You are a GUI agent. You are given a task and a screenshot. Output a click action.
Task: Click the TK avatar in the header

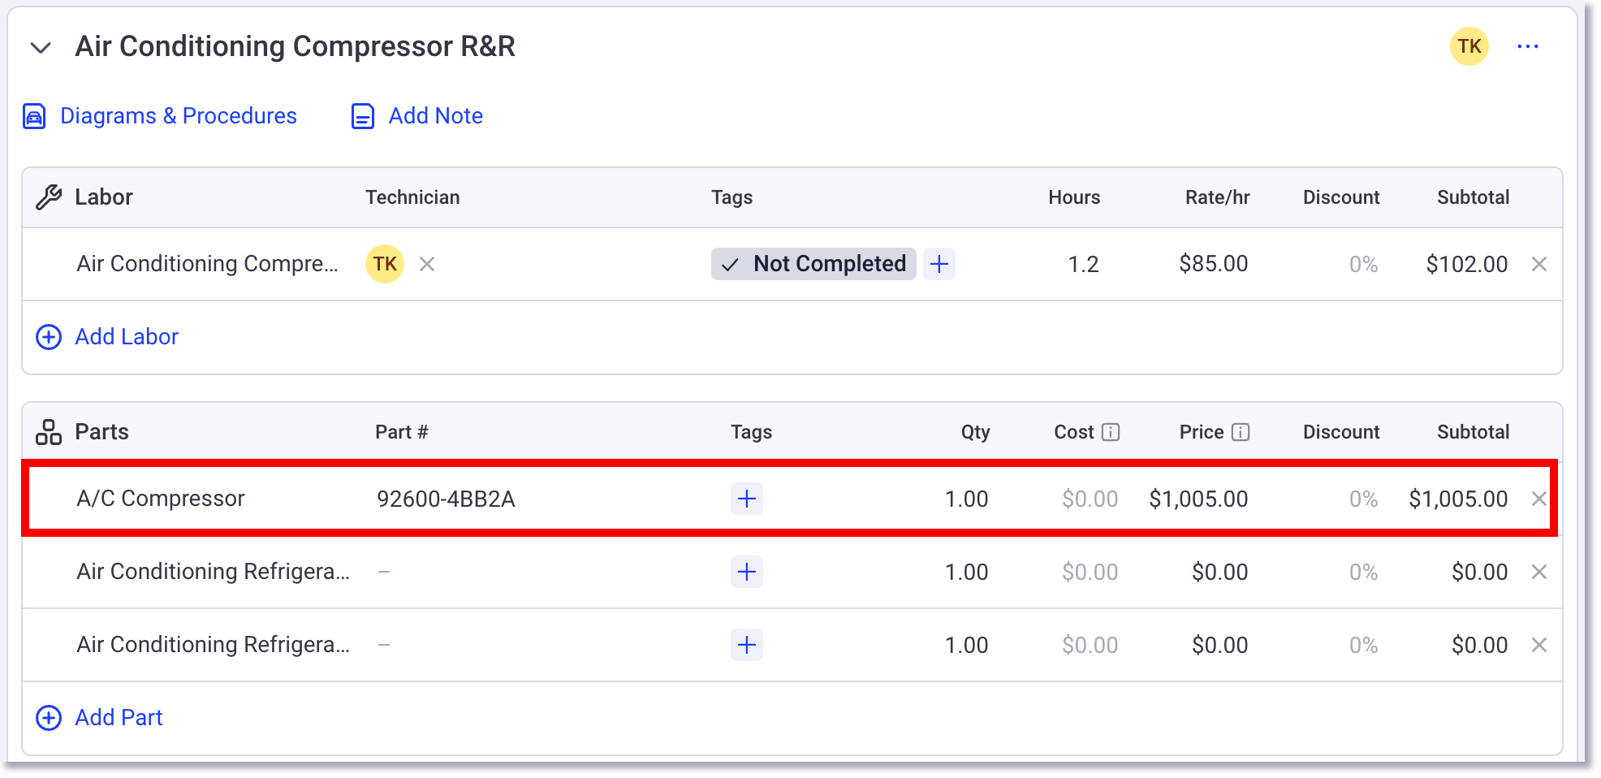tap(1469, 46)
